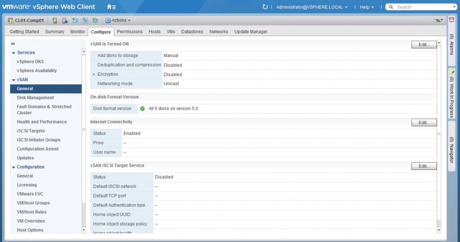
Task: Click the 'Unicast' networking mode value
Action: (x=171, y=84)
